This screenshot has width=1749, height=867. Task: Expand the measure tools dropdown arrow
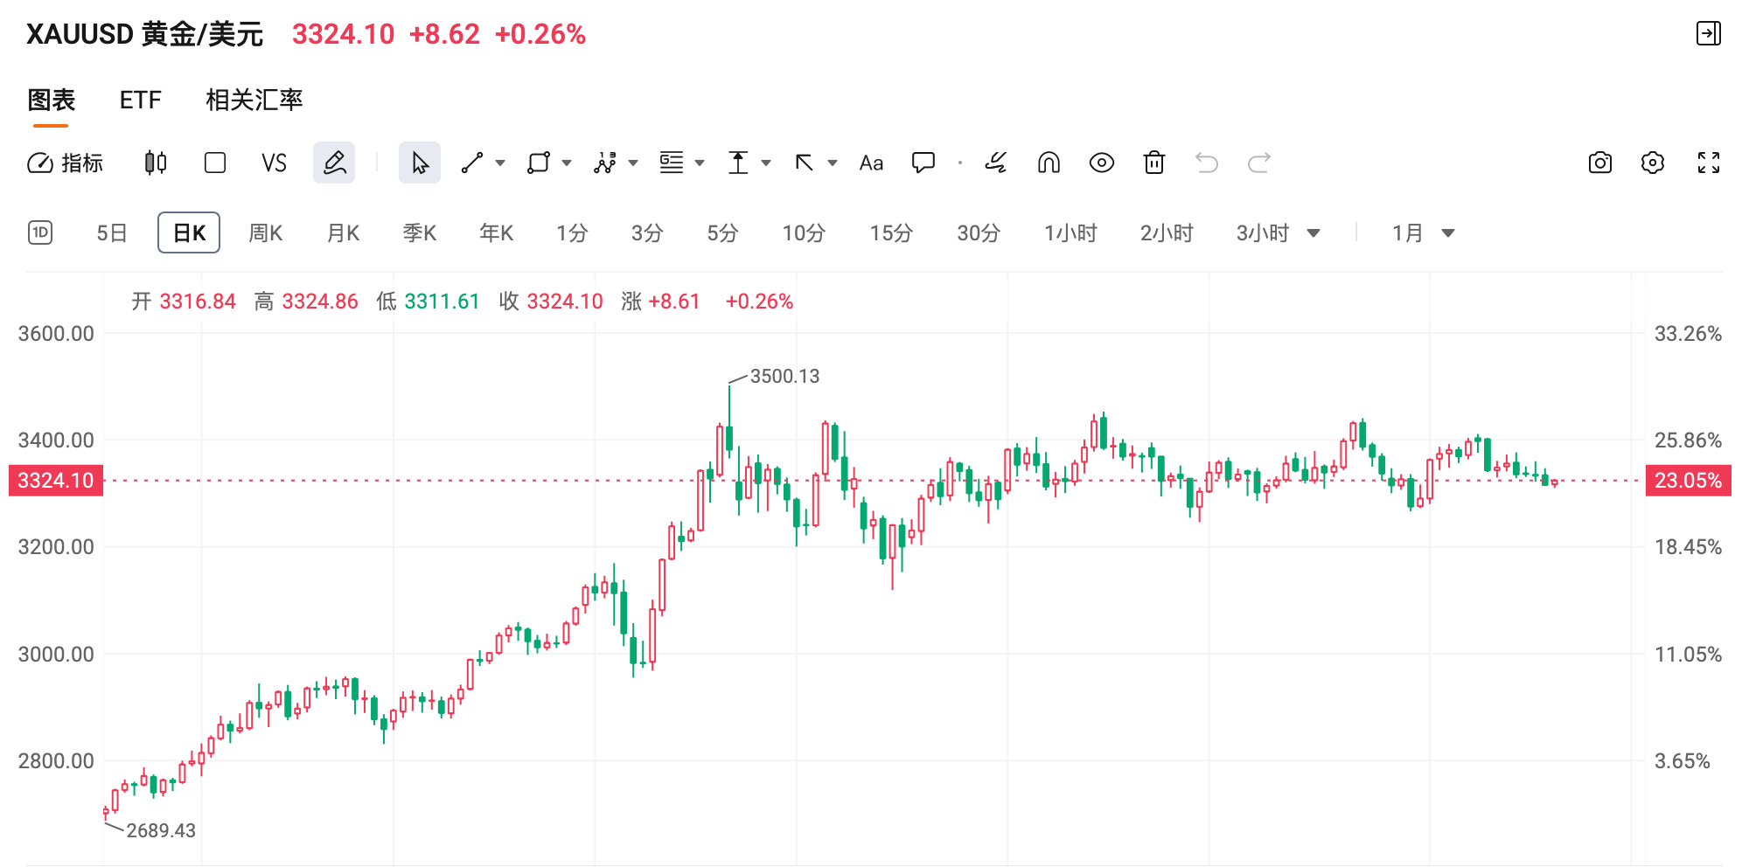766,163
